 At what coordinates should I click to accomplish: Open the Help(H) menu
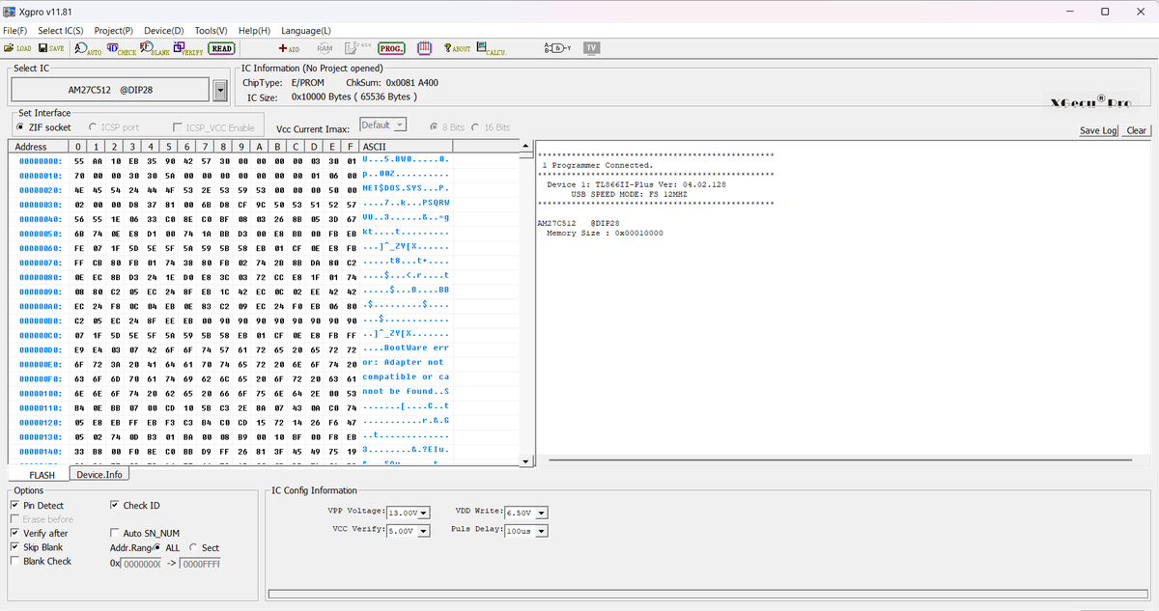coord(255,31)
